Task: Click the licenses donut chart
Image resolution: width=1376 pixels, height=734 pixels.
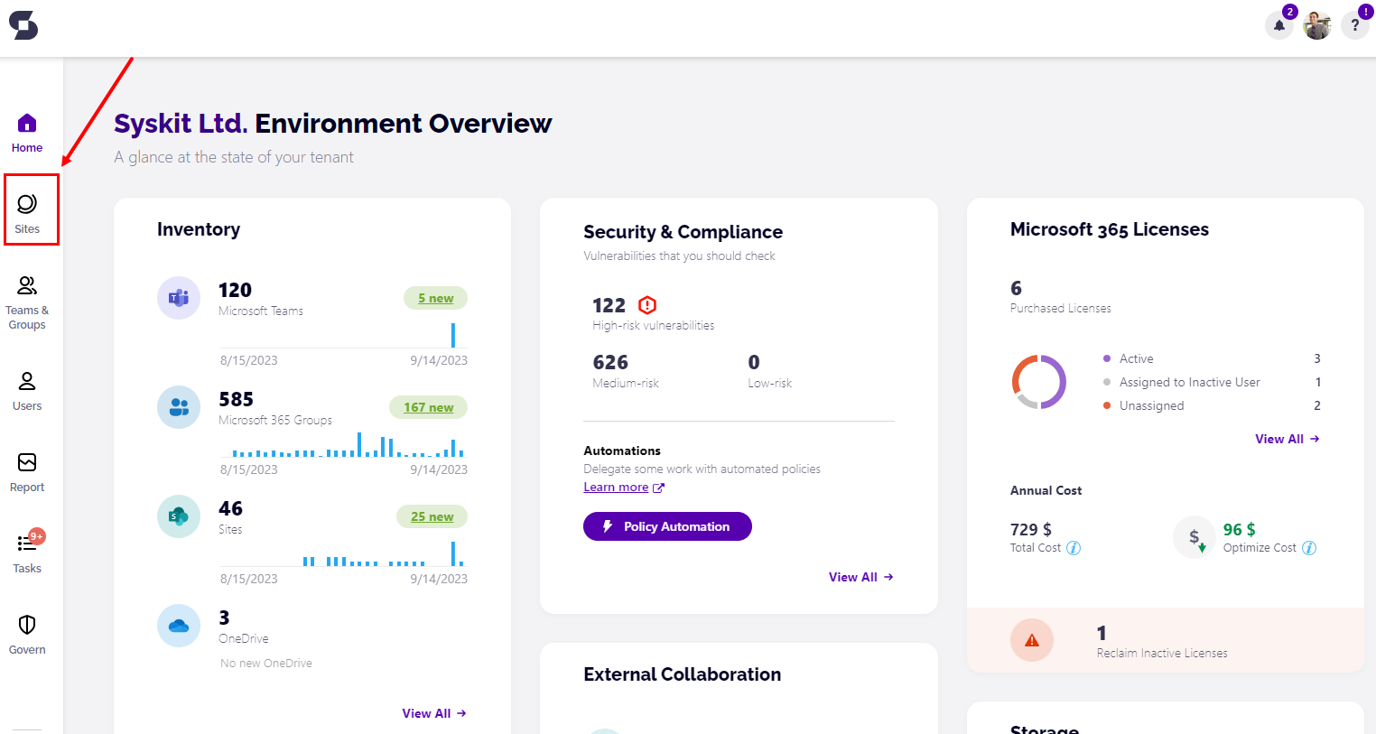Action: point(1039,382)
